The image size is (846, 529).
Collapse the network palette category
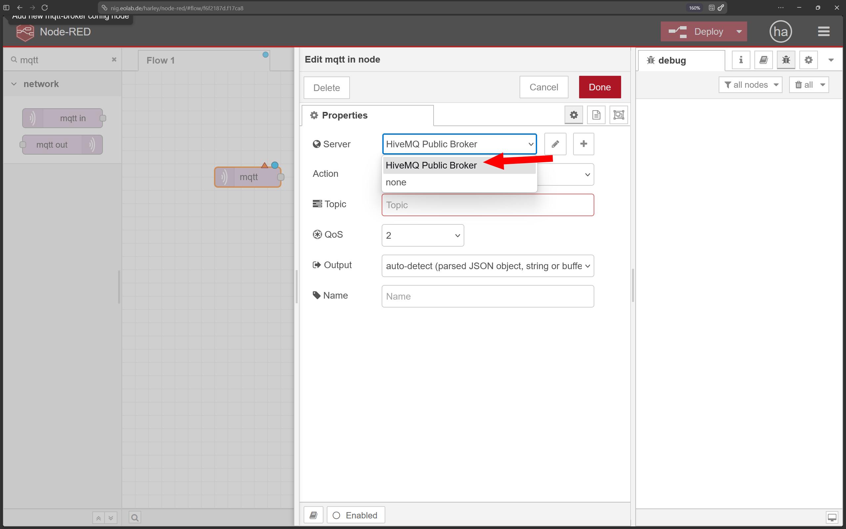click(62, 84)
